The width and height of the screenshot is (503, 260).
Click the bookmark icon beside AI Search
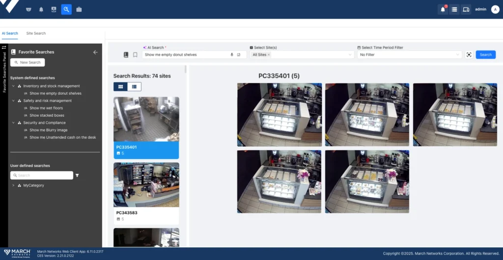135,55
